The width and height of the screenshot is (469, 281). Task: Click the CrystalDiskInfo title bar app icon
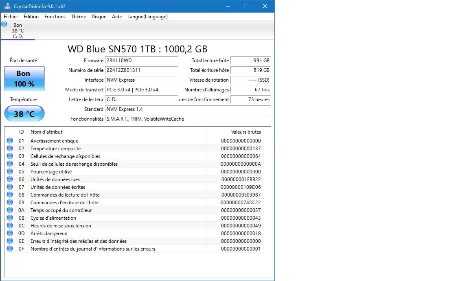[x=7, y=6]
